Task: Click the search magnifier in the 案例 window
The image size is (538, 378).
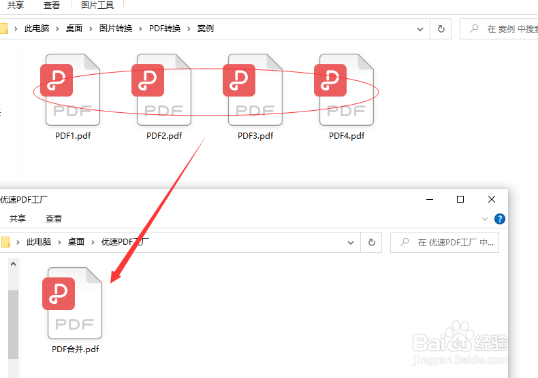Action: pos(474,29)
